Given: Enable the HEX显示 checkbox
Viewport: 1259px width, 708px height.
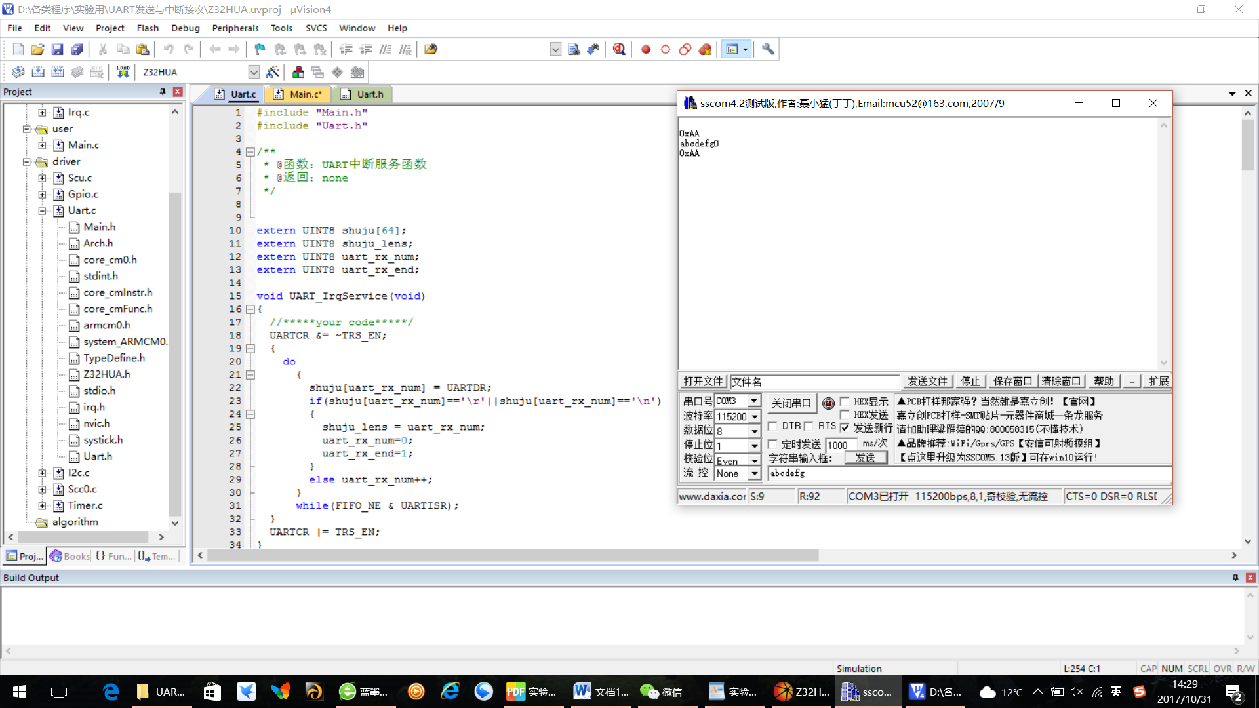Looking at the screenshot, I should (845, 401).
